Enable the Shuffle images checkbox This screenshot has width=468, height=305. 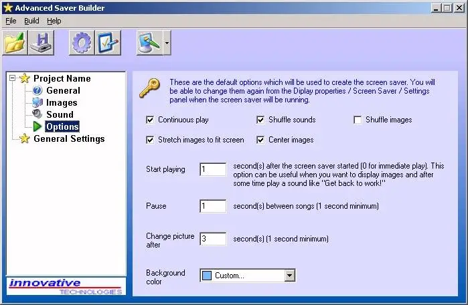(x=358, y=120)
